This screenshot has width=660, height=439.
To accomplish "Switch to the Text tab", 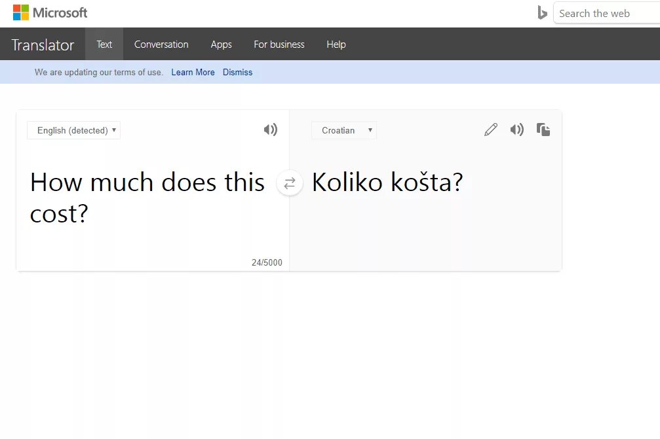I will (104, 44).
